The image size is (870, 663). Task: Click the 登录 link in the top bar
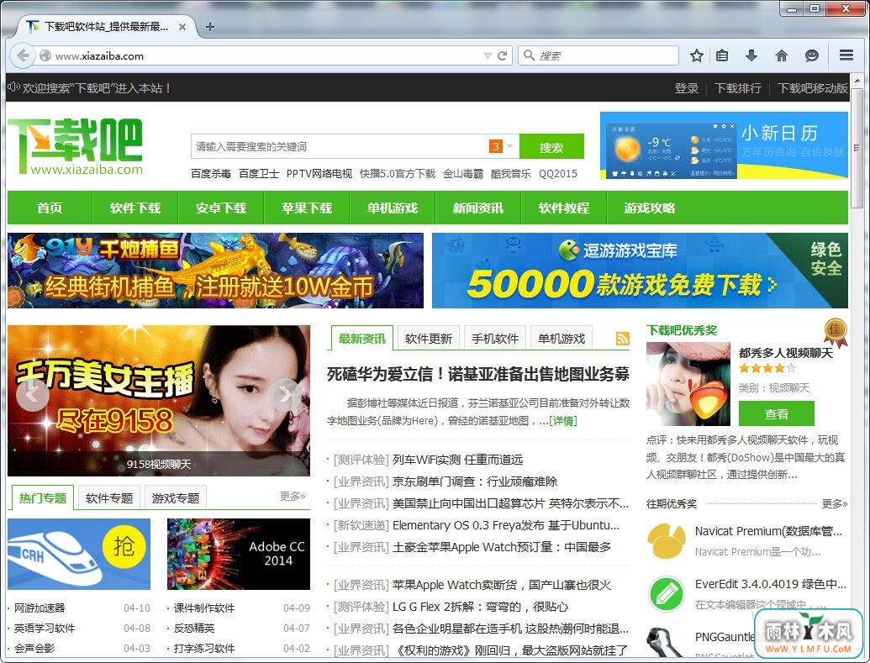coord(687,88)
